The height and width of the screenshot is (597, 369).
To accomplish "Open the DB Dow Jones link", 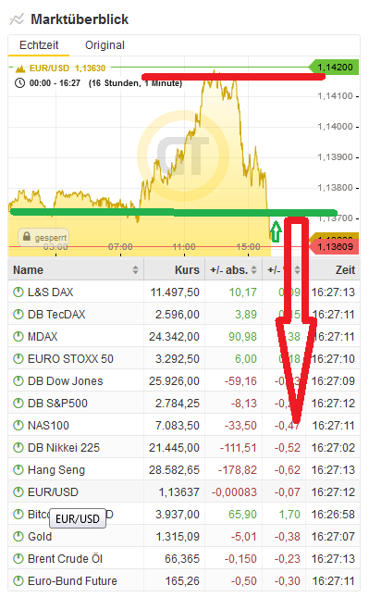I will (66, 380).
